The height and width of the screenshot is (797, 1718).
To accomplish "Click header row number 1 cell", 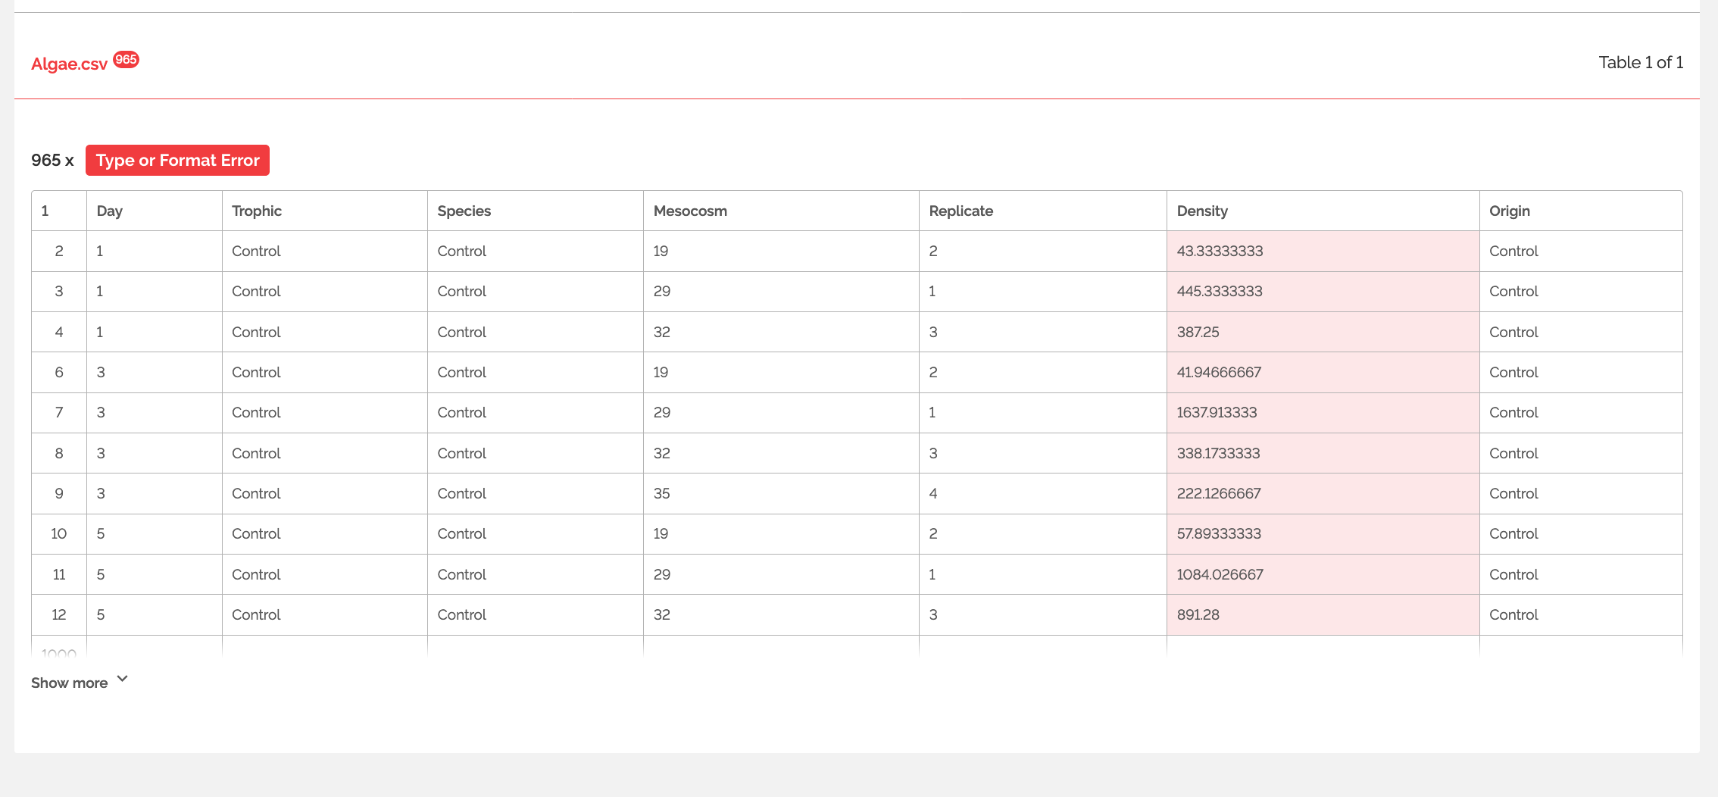I will 59,211.
